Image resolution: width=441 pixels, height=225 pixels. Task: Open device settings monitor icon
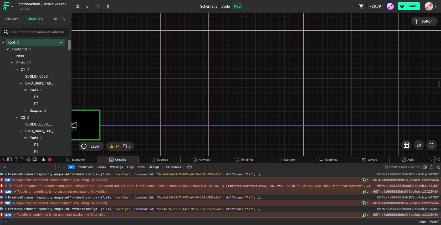[35, 159]
